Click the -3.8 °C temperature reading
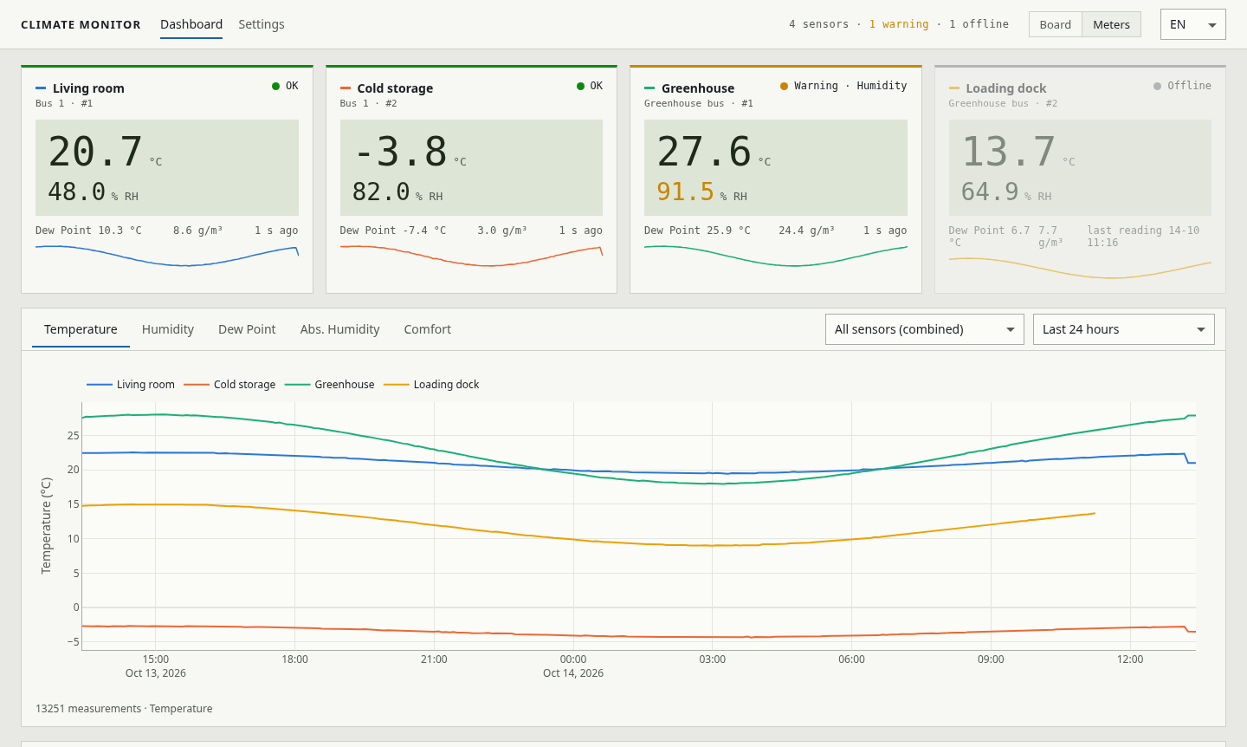 click(410, 152)
